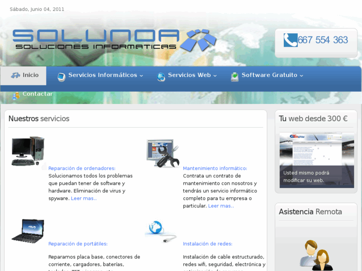
Task: Click the globe with network cable image
Action: [161, 232]
